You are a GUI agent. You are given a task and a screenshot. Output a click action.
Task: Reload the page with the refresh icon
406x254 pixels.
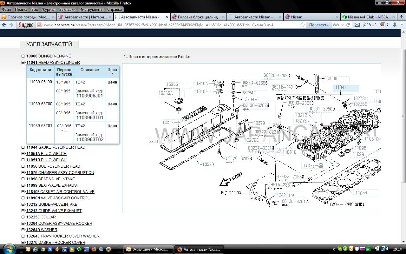(x=348, y=25)
